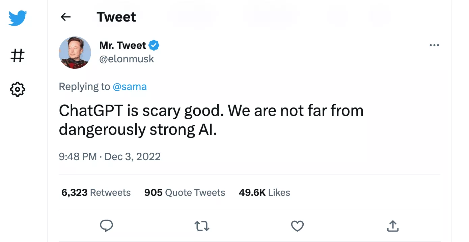Open the @elonmusk handle link
Viewport: 469px width, 242px height.
click(127, 59)
